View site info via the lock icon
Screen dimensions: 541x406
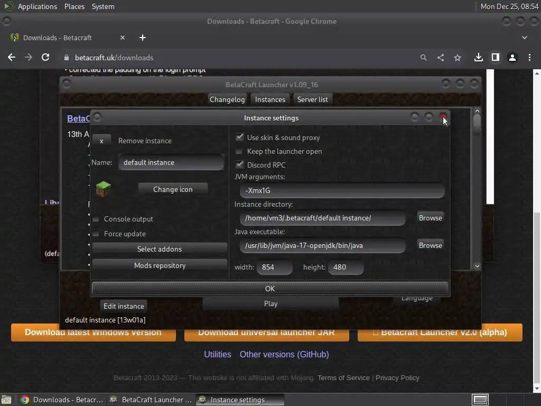(x=67, y=58)
